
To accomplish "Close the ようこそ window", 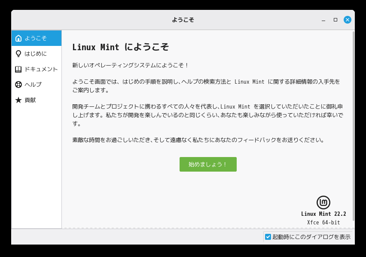I will coord(348,20).
